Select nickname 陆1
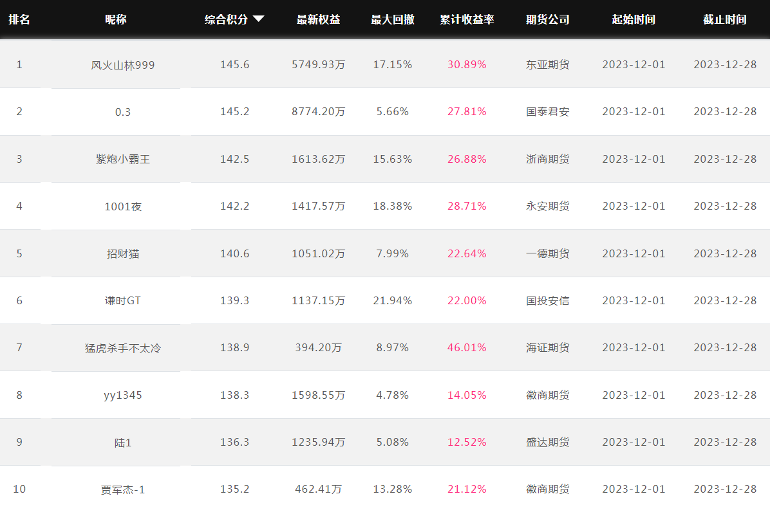 point(123,443)
